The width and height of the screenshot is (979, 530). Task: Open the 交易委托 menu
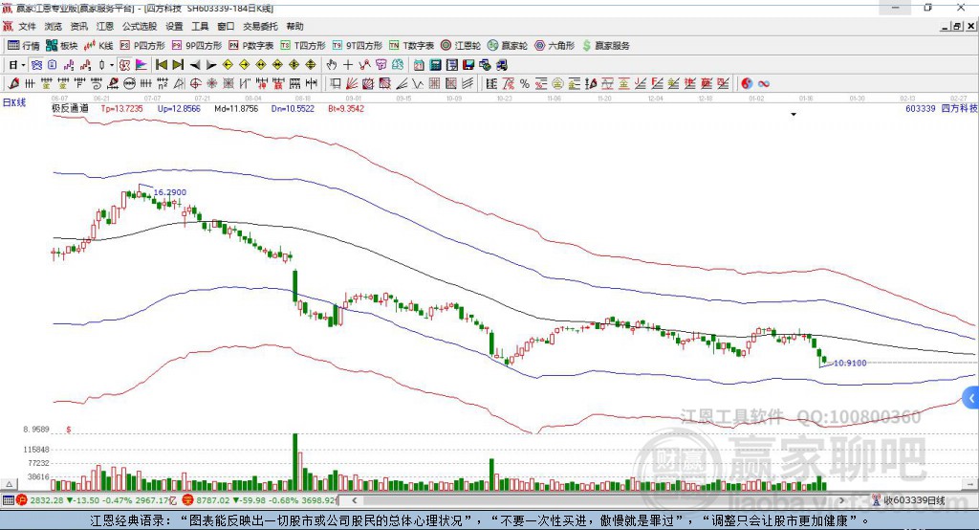coord(260,26)
